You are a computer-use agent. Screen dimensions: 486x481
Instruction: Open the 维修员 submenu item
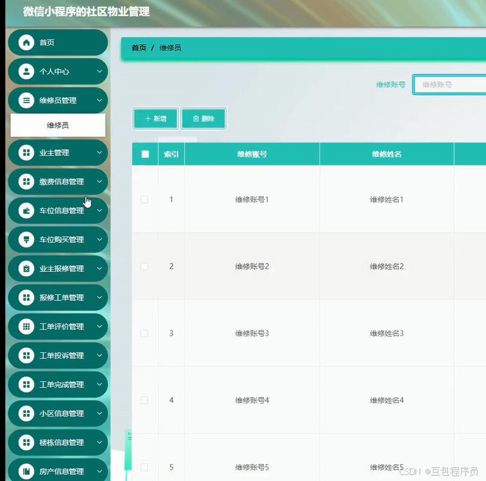click(58, 125)
